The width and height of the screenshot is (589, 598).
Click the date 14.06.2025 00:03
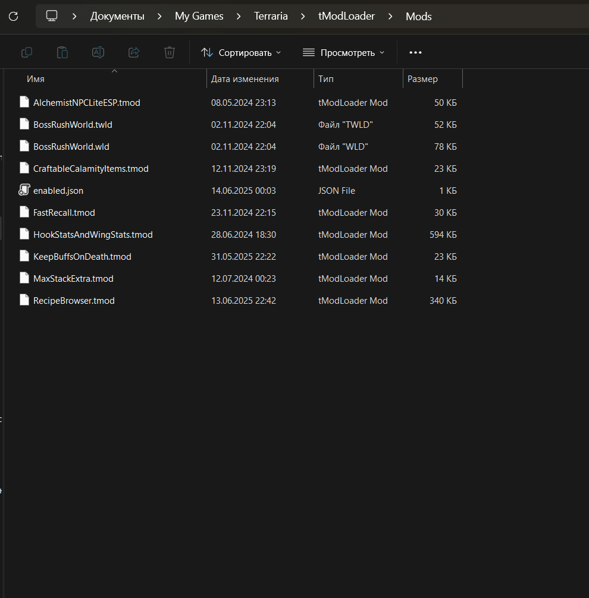[243, 191]
